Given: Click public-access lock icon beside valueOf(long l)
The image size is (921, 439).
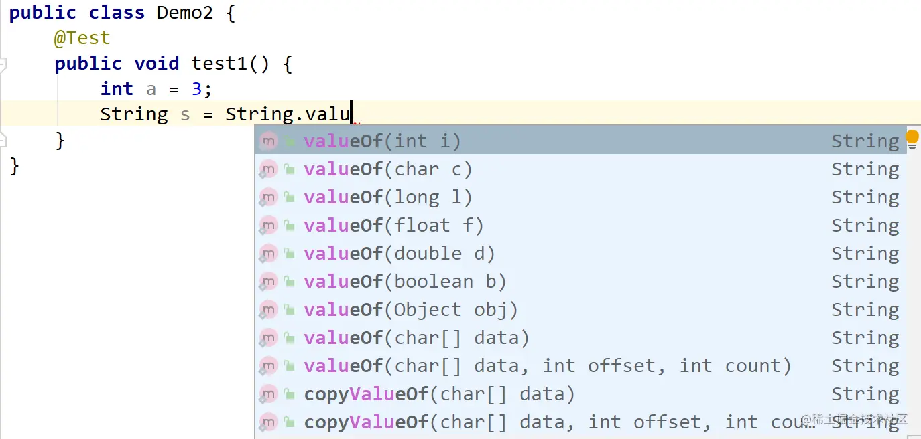Looking at the screenshot, I should (290, 198).
